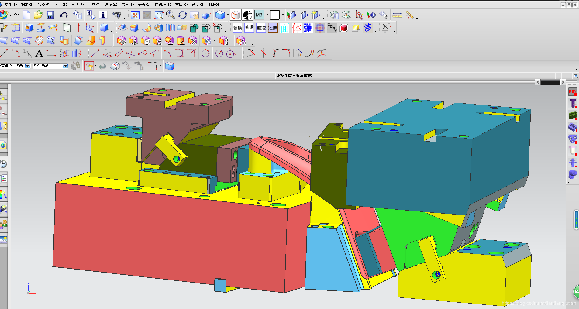The width and height of the screenshot is (579, 309).
Task: Click the horizontal black bar between the scroll arrows
Action: click(550, 82)
